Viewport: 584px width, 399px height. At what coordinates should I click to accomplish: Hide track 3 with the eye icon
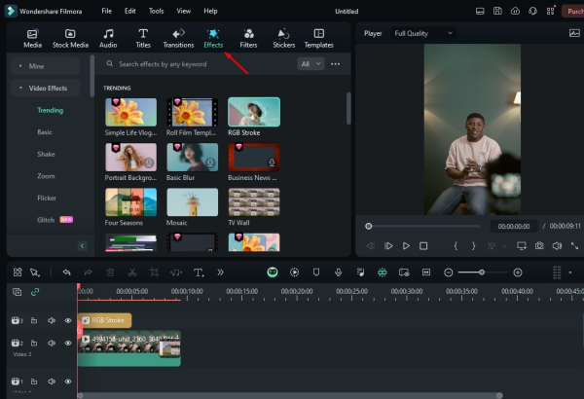coord(68,320)
